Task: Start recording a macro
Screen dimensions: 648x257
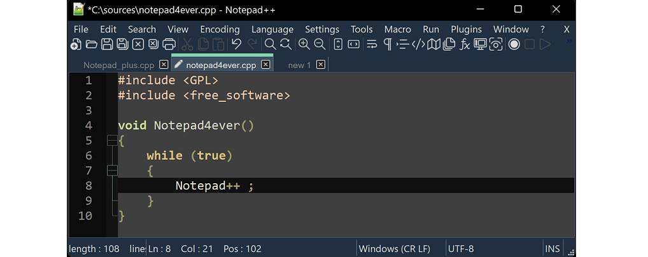Action: coord(514,44)
